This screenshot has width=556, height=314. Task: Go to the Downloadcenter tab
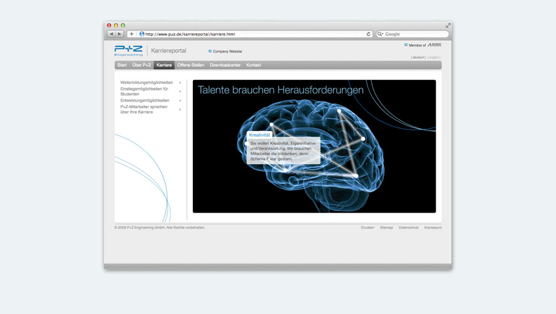pyautogui.click(x=225, y=65)
